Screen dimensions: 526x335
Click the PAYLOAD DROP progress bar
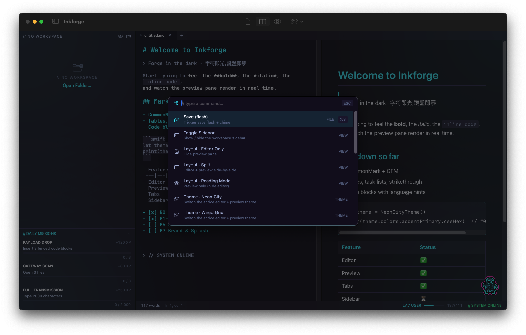(77, 253)
